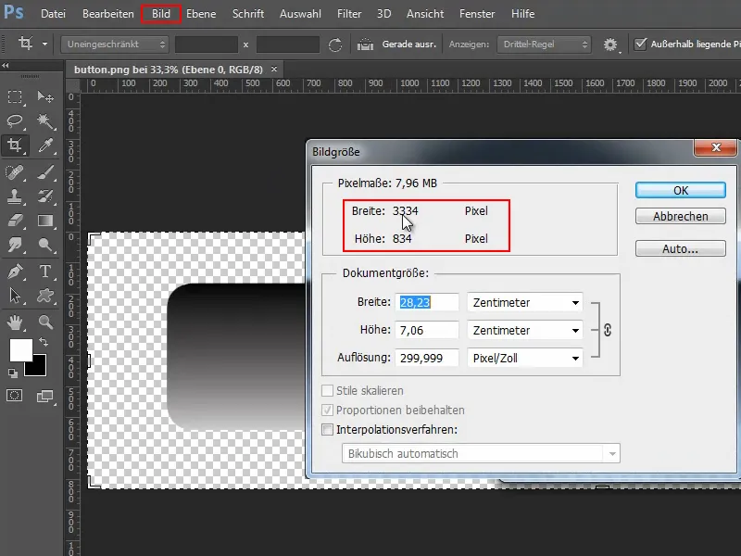Open the Schrift menu
Screen dimensions: 741x556
(248, 14)
